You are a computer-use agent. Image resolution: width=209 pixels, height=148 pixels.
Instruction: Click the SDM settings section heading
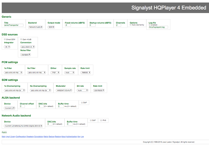point(10,80)
